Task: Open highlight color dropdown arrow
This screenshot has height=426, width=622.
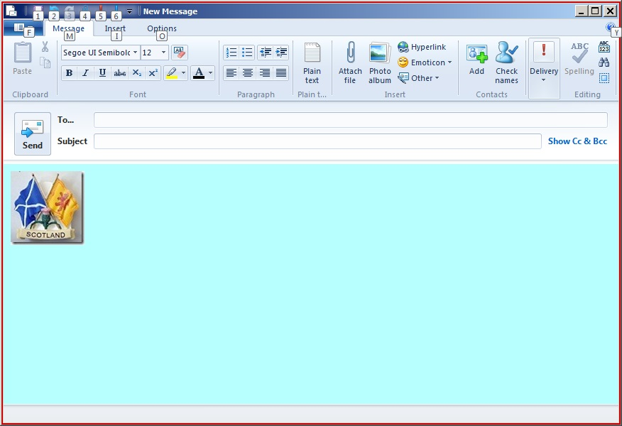Action: (183, 73)
